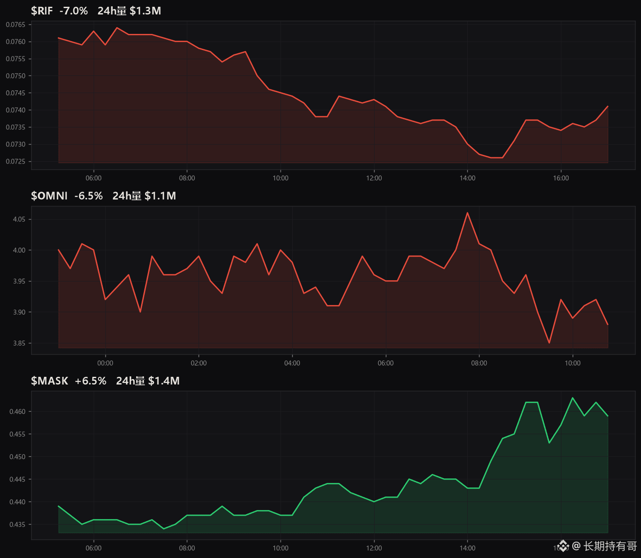Click the MASK highest peak above 0.460
The image size is (641, 558).
573,398
